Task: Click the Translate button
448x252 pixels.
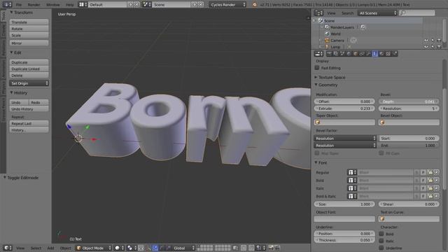Action: [x=29, y=22]
